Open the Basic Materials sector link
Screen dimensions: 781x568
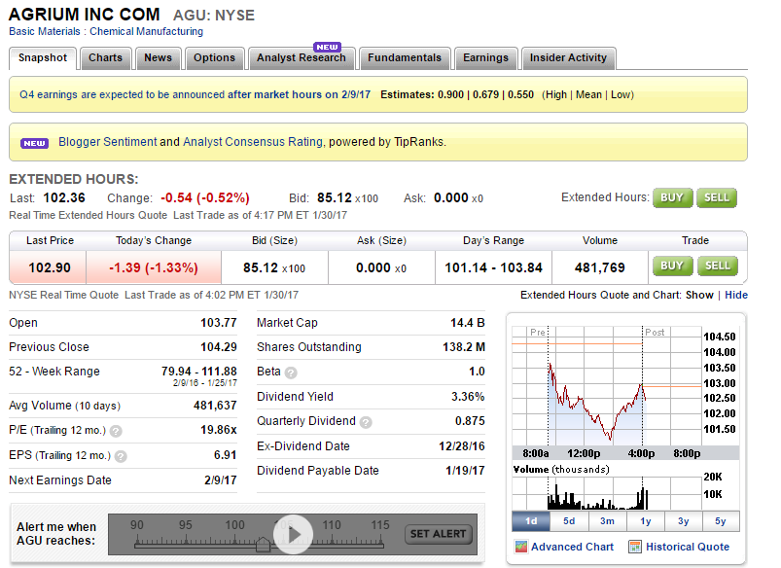[45, 31]
